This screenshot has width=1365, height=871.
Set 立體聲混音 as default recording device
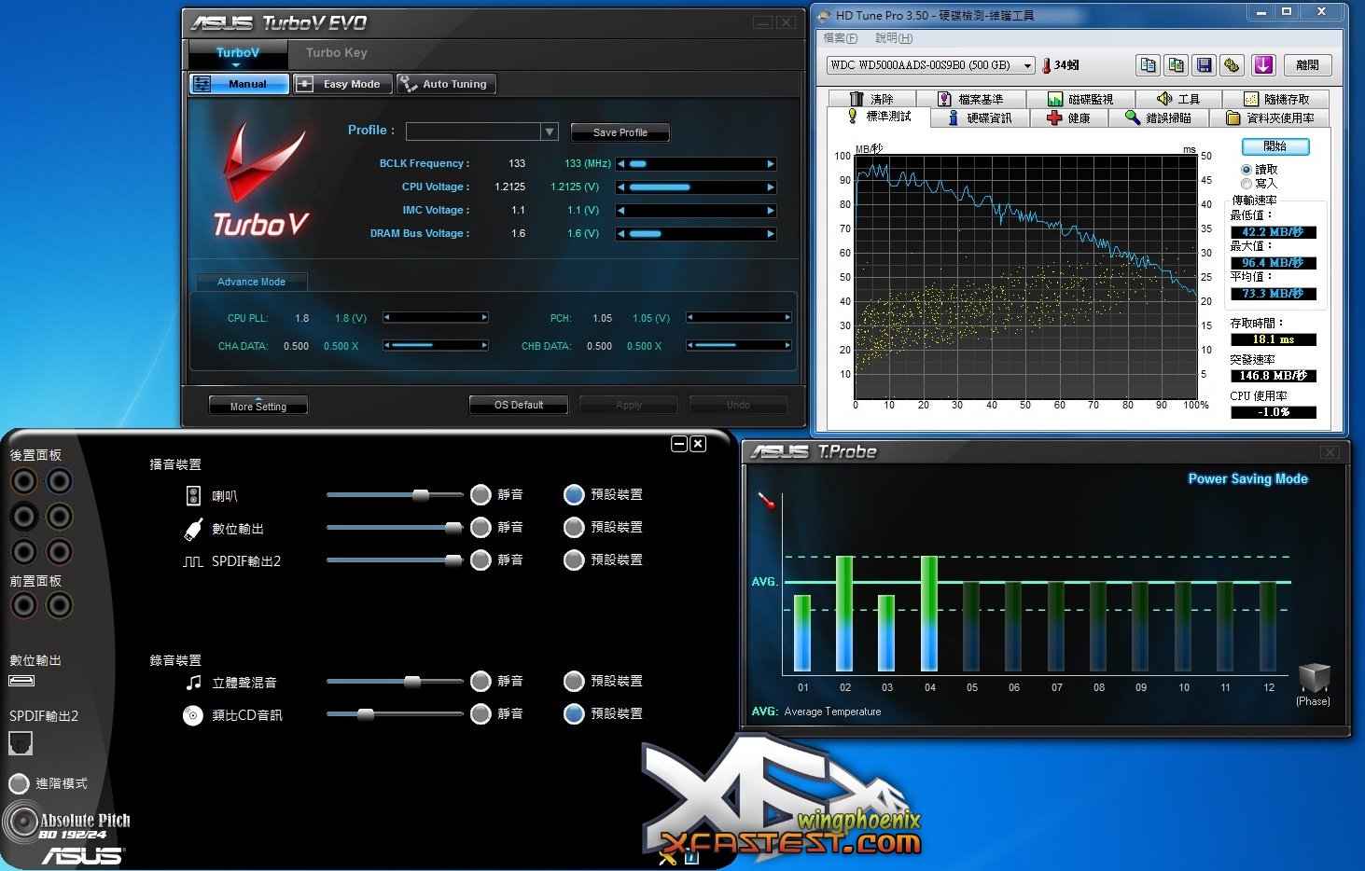pyautogui.click(x=574, y=681)
